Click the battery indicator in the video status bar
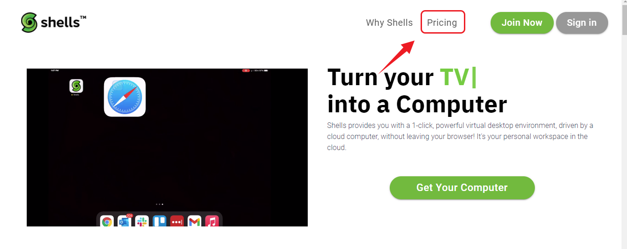 click(266, 70)
